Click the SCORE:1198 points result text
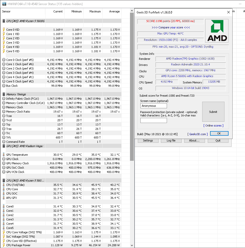 [171, 21]
